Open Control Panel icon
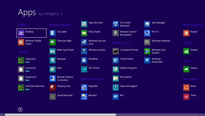This screenshot has height=116, width=205. (116, 60)
